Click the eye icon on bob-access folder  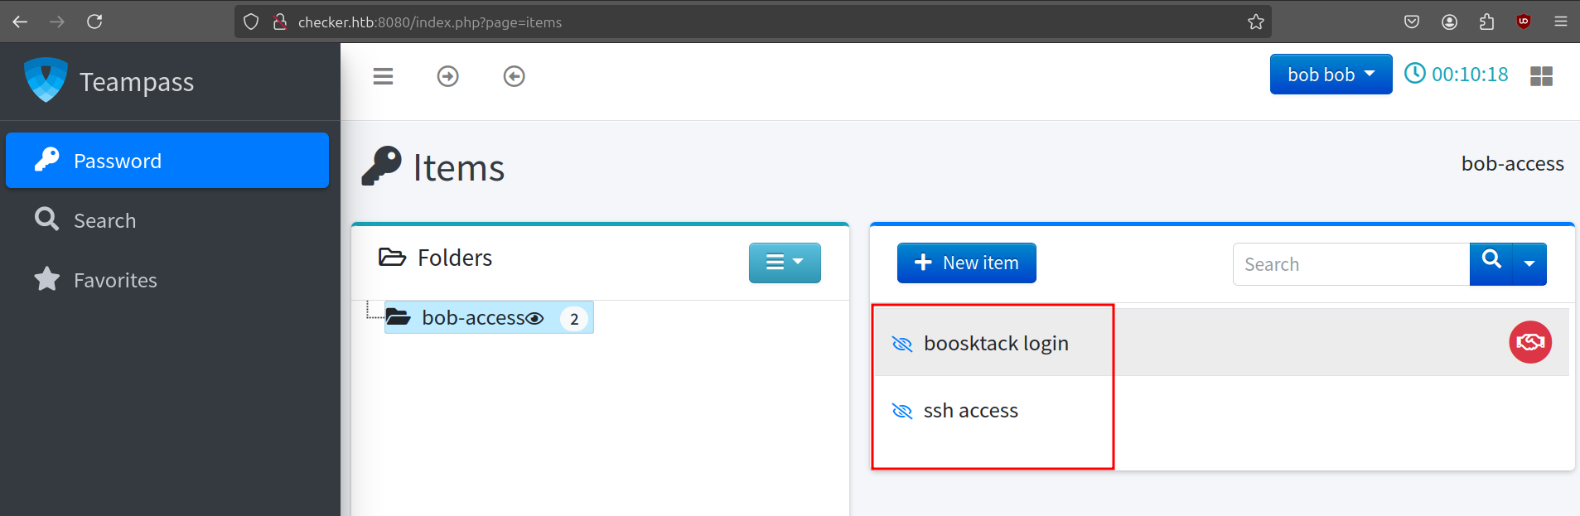pos(535,319)
